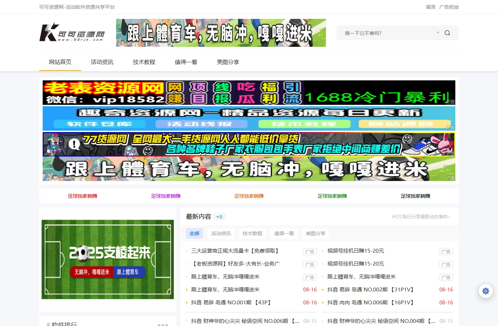Open the search category dropdown arrow

tap(437, 32)
